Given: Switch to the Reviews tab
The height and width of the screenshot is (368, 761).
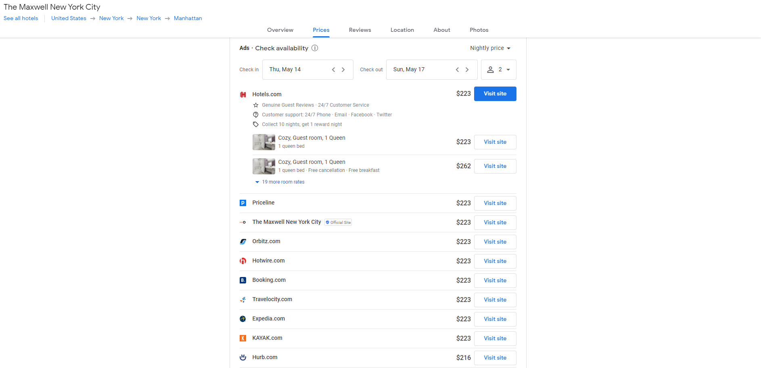Looking at the screenshot, I should click(x=360, y=30).
